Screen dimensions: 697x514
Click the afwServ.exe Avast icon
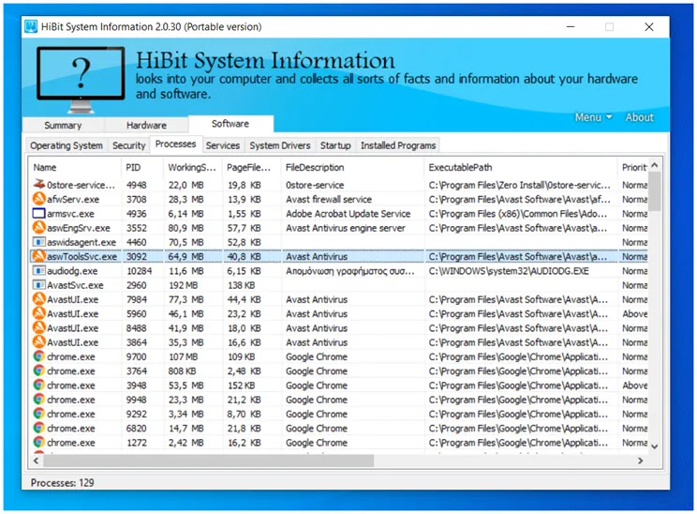(x=39, y=199)
